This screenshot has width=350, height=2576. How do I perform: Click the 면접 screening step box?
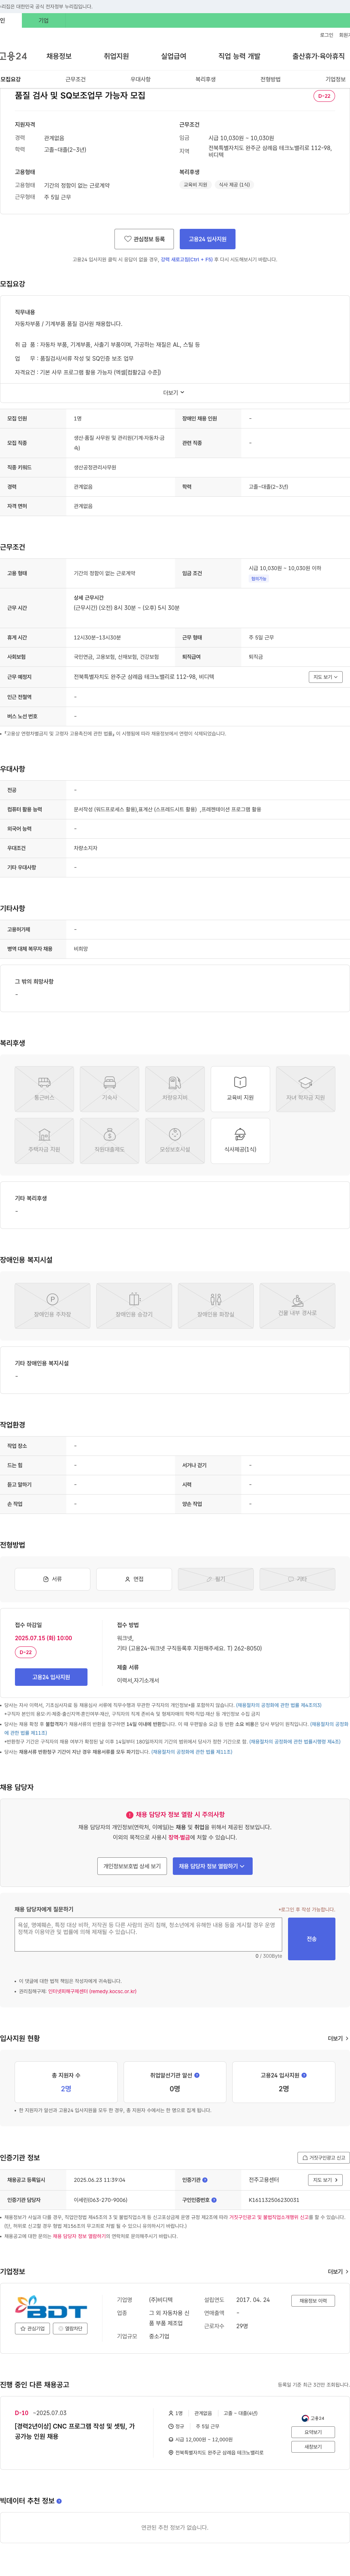click(x=134, y=1579)
